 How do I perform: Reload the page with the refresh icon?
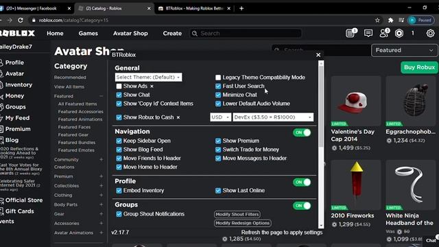[x=21, y=20]
